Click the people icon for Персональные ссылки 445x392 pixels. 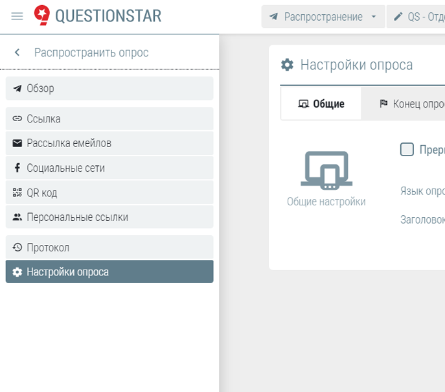click(x=17, y=217)
